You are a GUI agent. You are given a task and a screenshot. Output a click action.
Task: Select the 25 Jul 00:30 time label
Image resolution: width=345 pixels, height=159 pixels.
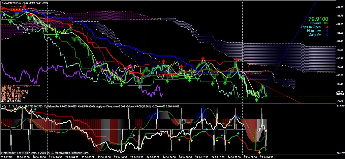[251, 157]
